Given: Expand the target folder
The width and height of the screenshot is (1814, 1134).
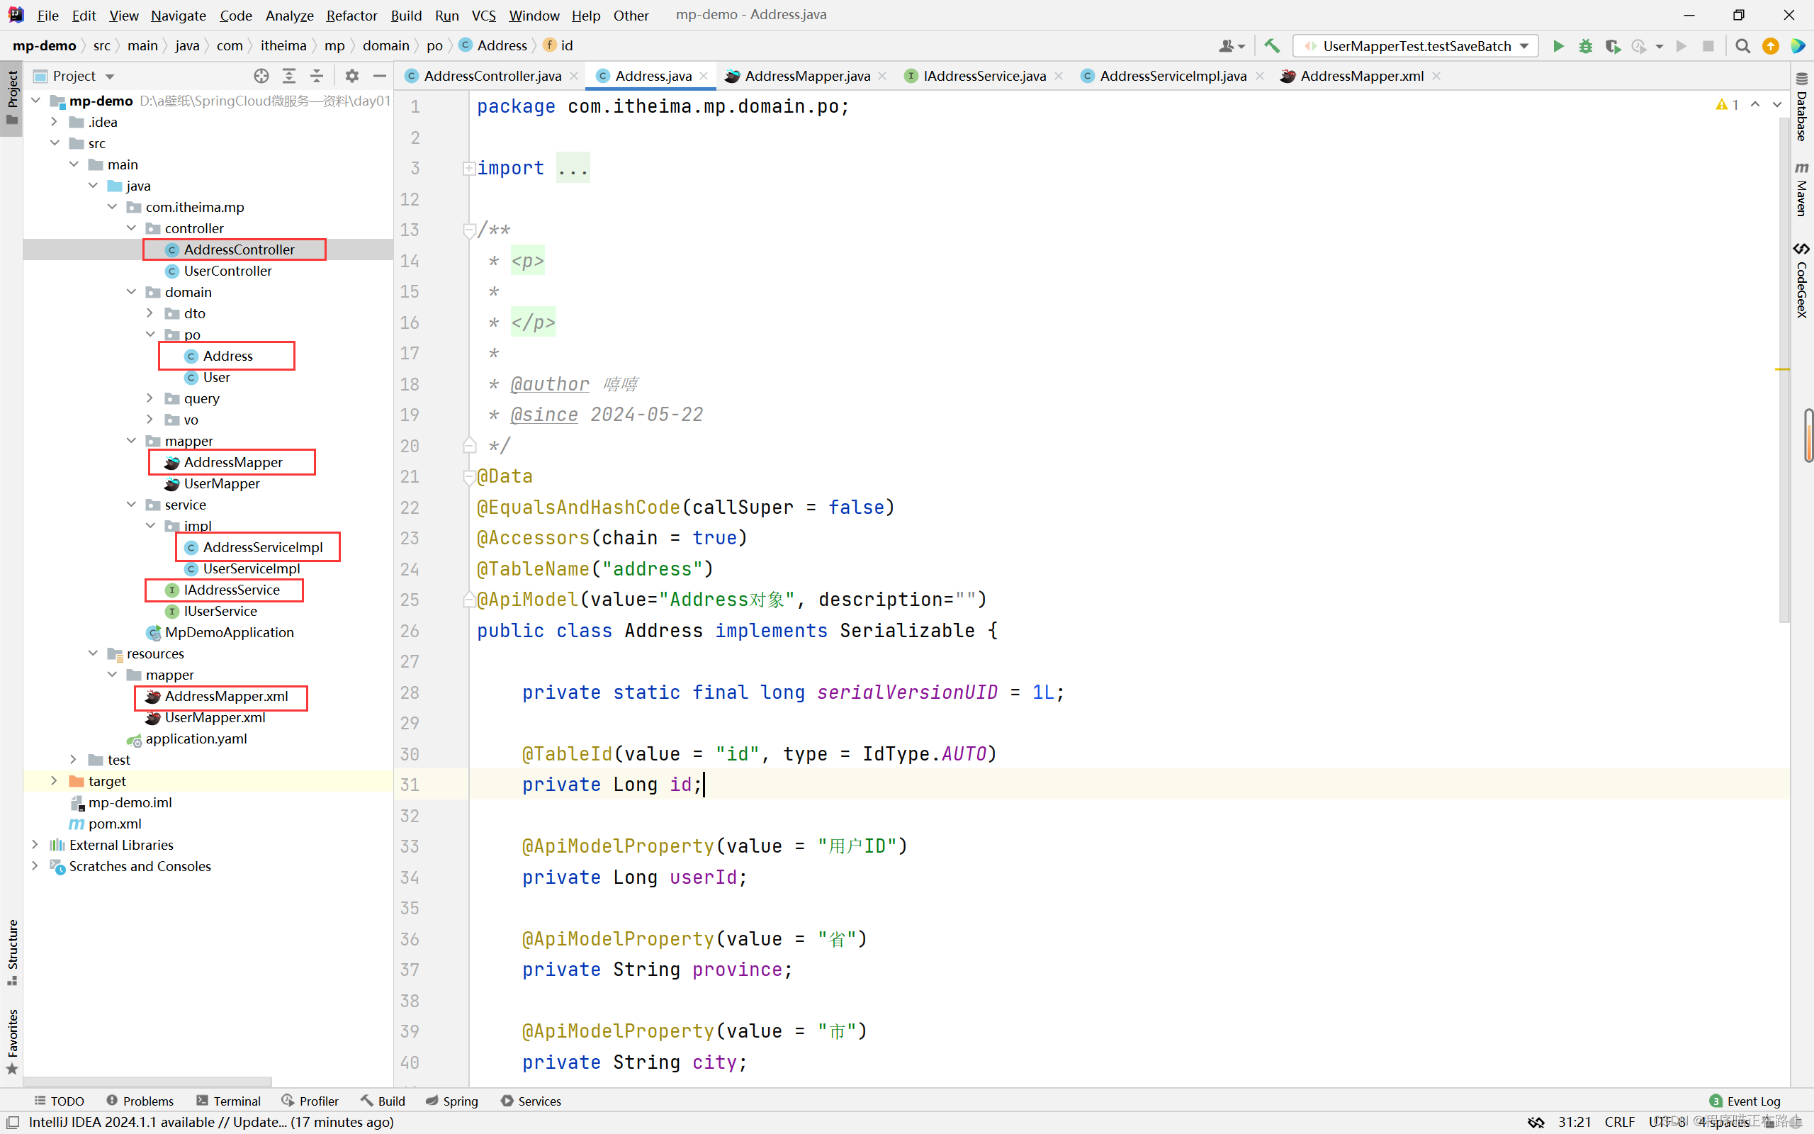Looking at the screenshot, I should point(54,781).
